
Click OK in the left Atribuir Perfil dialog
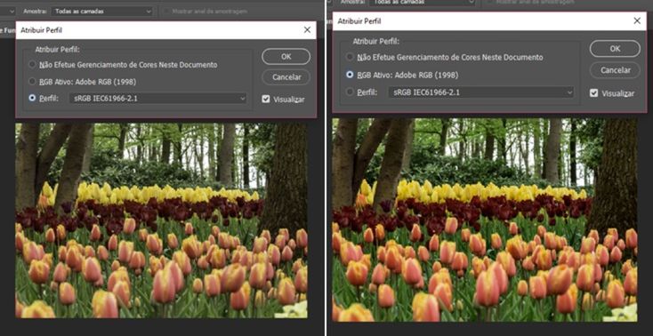point(286,57)
